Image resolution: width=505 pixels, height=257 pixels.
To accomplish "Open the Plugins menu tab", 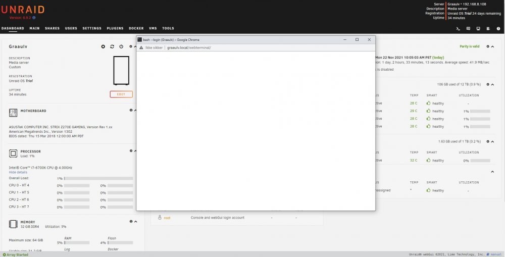I will click(115, 28).
